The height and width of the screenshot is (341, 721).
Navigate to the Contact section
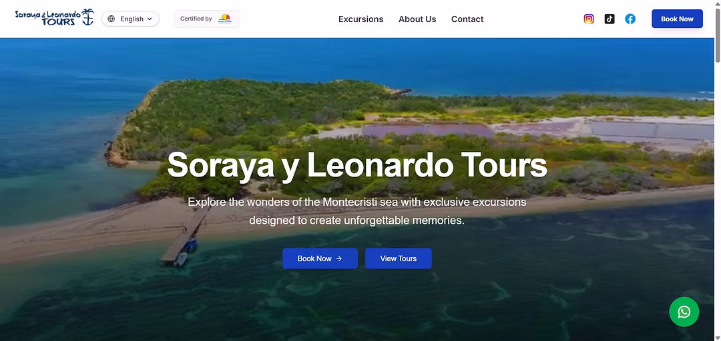click(x=467, y=19)
